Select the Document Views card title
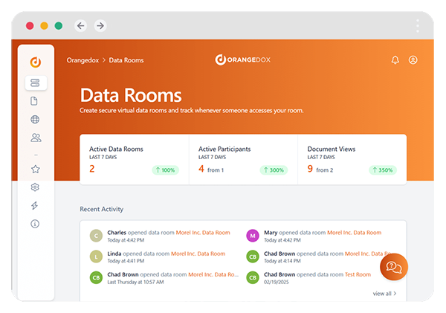446x313 pixels. [x=332, y=149]
